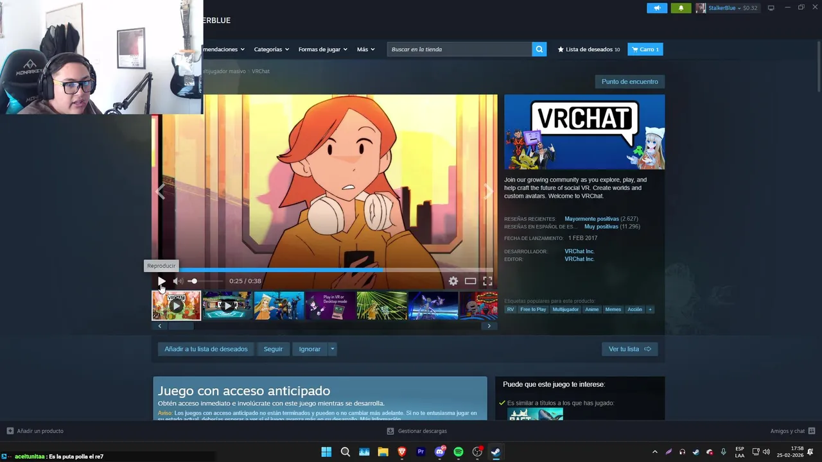The image size is (822, 462).
Task: Click microphone icon in system tray
Action: tap(723, 452)
